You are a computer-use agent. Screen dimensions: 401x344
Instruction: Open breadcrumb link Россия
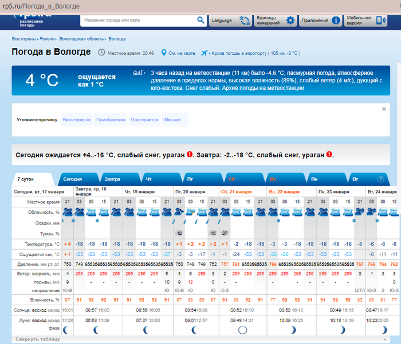(x=47, y=39)
